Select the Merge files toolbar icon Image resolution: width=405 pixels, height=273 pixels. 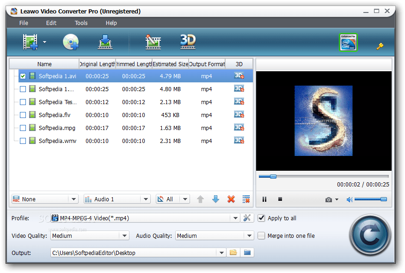click(105, 41)
